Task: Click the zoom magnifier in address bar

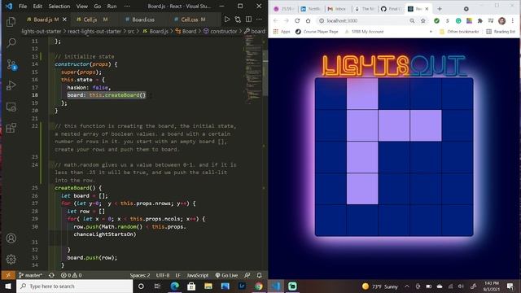Action: pos(412,20)
